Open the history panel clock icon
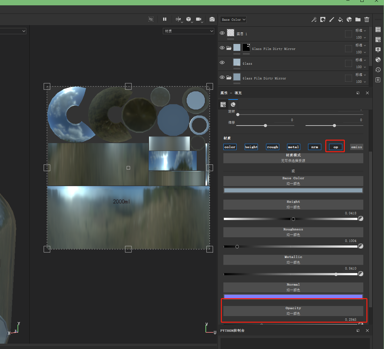The image size is (384, 349). tap(378, 70)
